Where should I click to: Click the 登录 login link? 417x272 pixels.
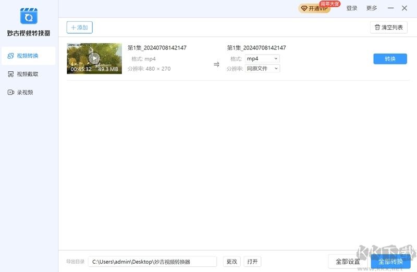tap(351, 8)
